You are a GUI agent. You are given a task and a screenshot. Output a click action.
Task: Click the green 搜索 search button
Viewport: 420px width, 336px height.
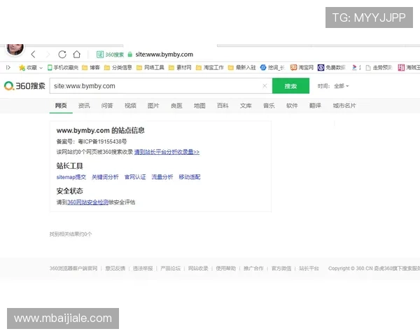tap(290, 86)
